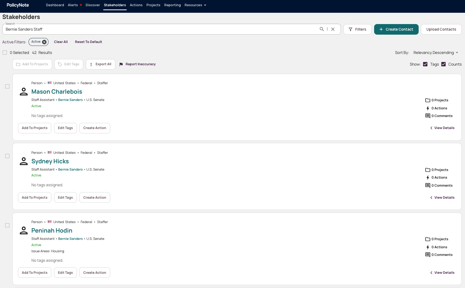Select Sydney Hicks checkbox
465x288 pixels.
tap(7, 156)
